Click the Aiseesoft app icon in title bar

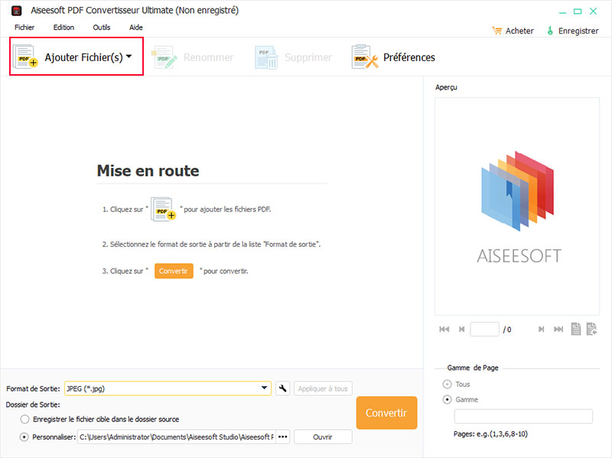pos(16,11)
